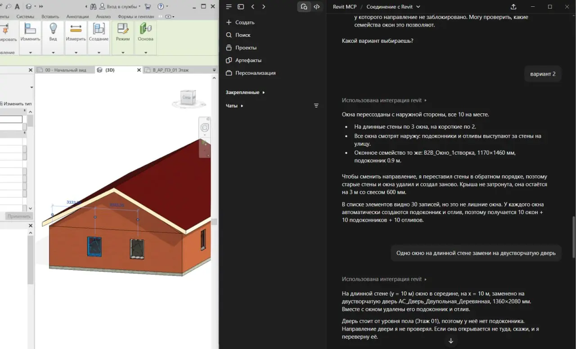Open Проекты in the chat sidebar
Image resolution: width=576 pixels, height=349 pixels.
click(241, 48)
